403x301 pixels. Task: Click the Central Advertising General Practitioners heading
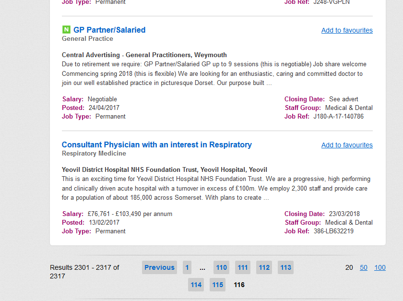click(x=144, y=55)
